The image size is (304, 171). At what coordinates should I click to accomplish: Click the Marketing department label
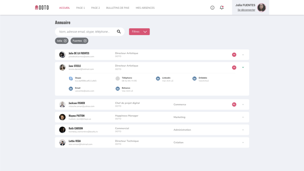[179, 117]
